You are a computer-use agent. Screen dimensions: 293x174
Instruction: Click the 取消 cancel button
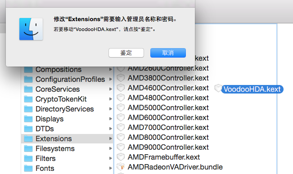168,53
